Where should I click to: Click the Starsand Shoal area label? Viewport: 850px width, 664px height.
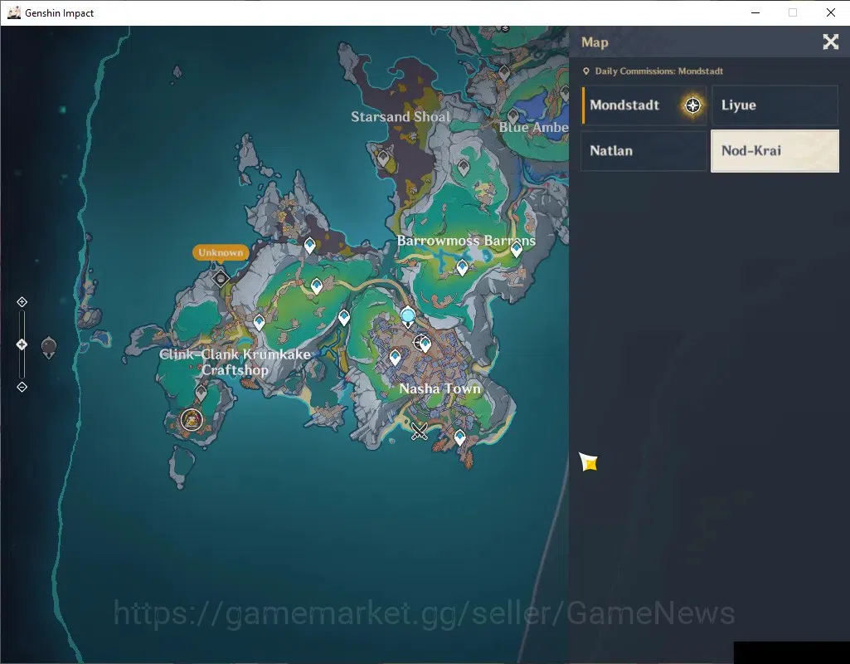click(401, 117)
